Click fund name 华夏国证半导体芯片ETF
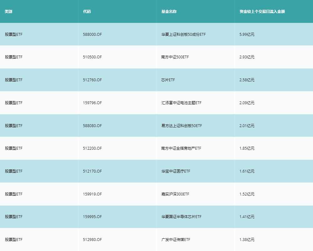 coord(182,216)
